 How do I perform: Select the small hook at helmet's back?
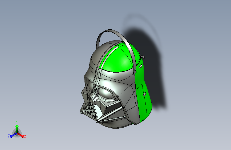tap(143, 57)
